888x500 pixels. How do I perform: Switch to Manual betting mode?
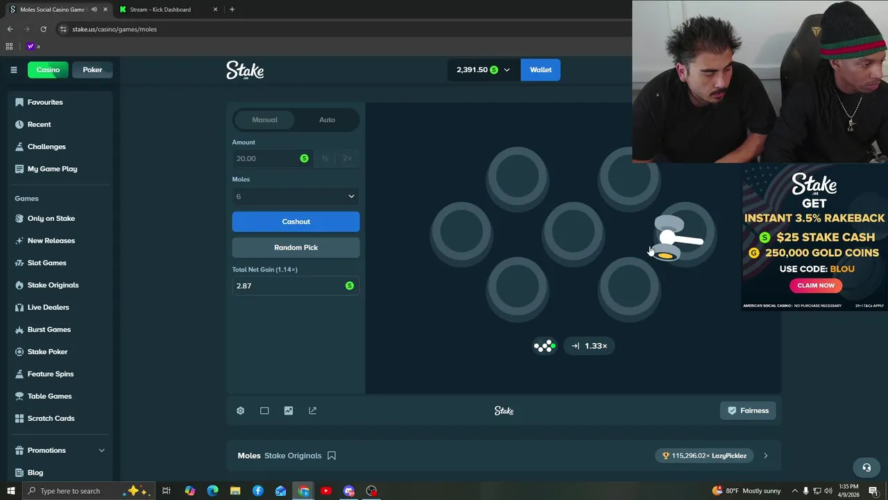(264, 119)
